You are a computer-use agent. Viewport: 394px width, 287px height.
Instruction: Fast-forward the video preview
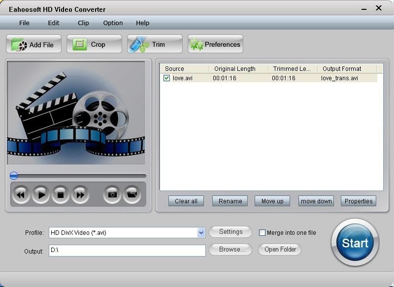79,194
